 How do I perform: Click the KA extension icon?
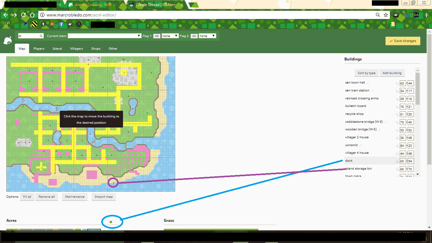(416, 15)
